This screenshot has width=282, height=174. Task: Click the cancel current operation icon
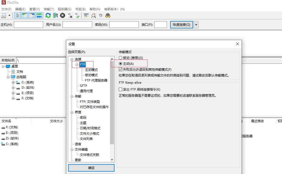tap(62, 16)
